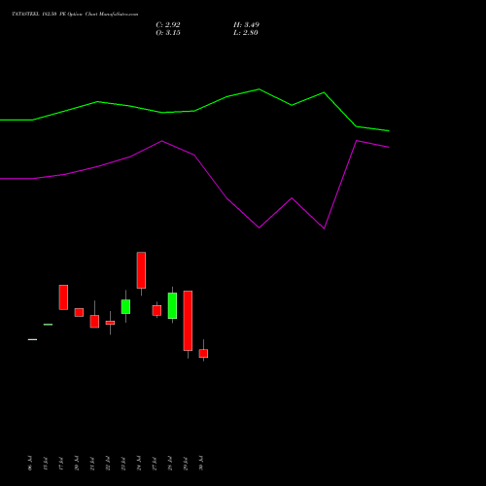Select the small red candlestick for 22 Jul
Image resolution: width=486 pixels, height=486 pixels.
[x=110, y=323]
